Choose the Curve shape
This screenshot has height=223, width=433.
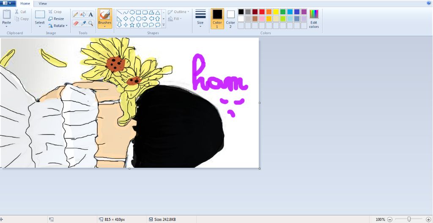[x=126, y=12]
